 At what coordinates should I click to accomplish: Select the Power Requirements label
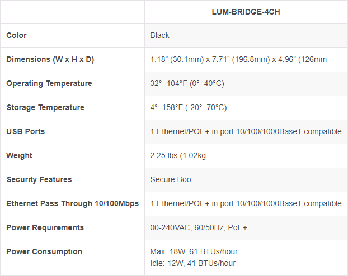point(45,228)
